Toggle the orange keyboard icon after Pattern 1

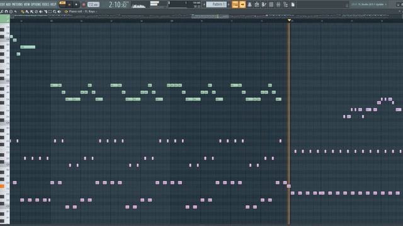click(x=235, y=4)
